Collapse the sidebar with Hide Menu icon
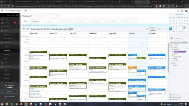The height and width of the screenshot is (106, 189). point(17,15)
